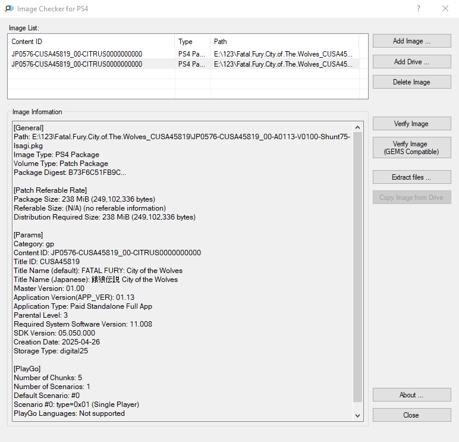Click the Volume Type: Patch Package line
459x442 pixels.
pyautogui.click(x=61, y=164)
